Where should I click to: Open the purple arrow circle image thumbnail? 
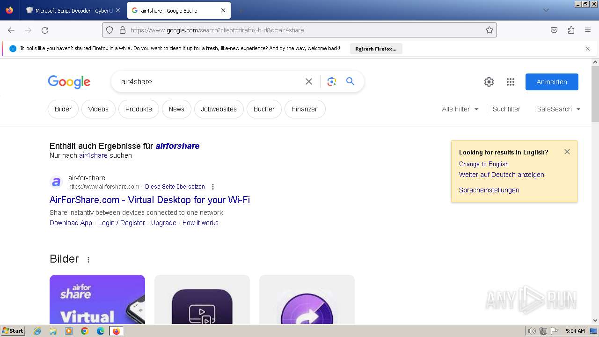click(307, 299)
